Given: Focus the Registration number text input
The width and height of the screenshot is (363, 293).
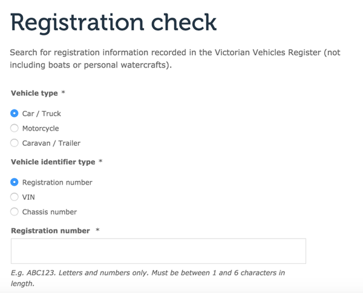Looking at the screenshot, I should click(159, 251).
